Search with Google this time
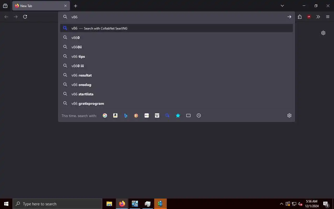This screenshot has width=334, height=209. (105, 115)
